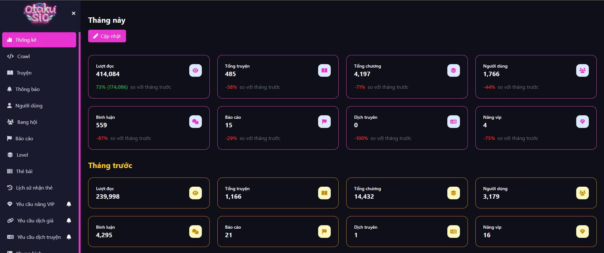The width and height of the screenshot is (604, 253).
Task: Open the Crawl menu item
Action: [x=23, y=56]
